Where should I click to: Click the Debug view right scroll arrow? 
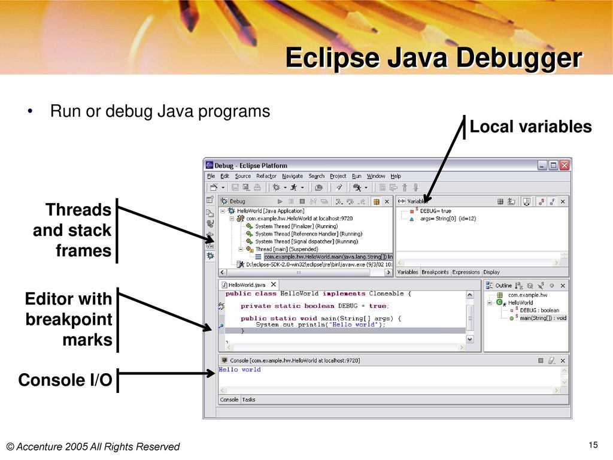389,273
